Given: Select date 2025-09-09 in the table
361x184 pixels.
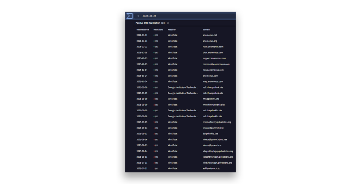Looking at the screenshot, I should pyautogui.click(x=142, y=111).
